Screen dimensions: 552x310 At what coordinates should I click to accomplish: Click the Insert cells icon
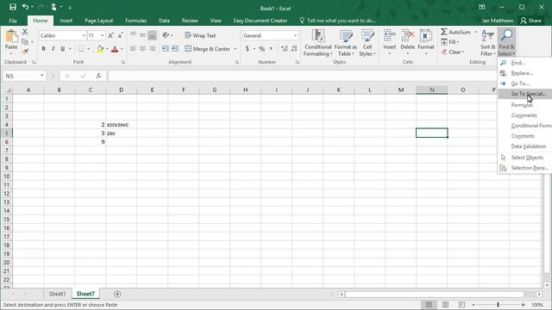click(x=389, y=36)
